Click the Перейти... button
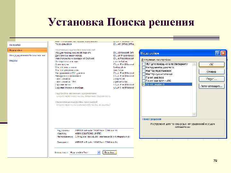Viewport: 231px width, 173px height. (110, 152)
